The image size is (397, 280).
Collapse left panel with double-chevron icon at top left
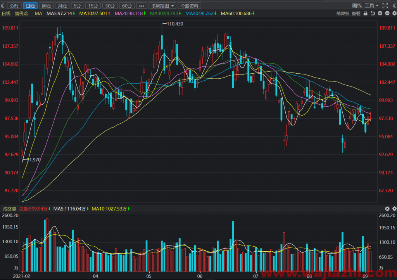coord(3,5)
